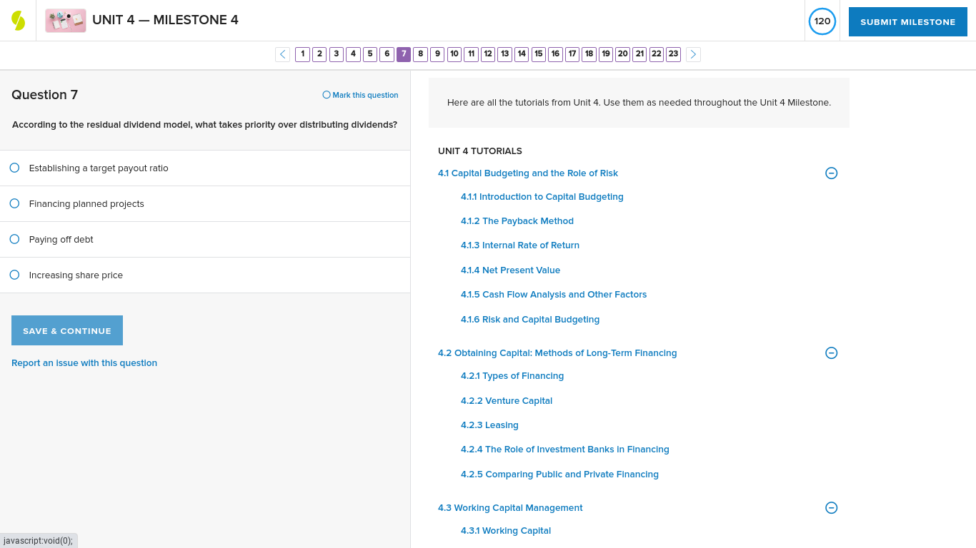
Task: Open the Unit 4 course thumbnail image
Action: 65,20
